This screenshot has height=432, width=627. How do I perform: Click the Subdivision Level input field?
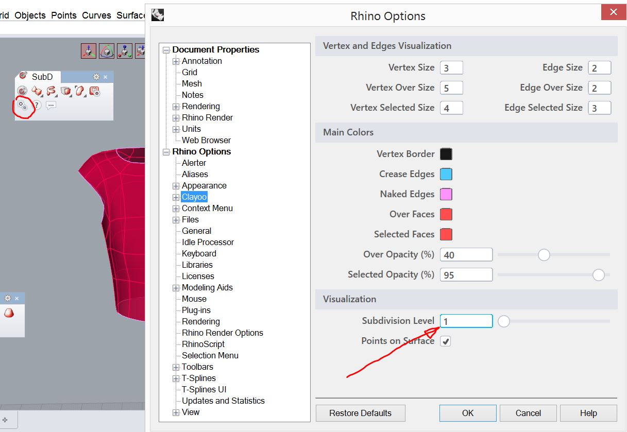466,321
